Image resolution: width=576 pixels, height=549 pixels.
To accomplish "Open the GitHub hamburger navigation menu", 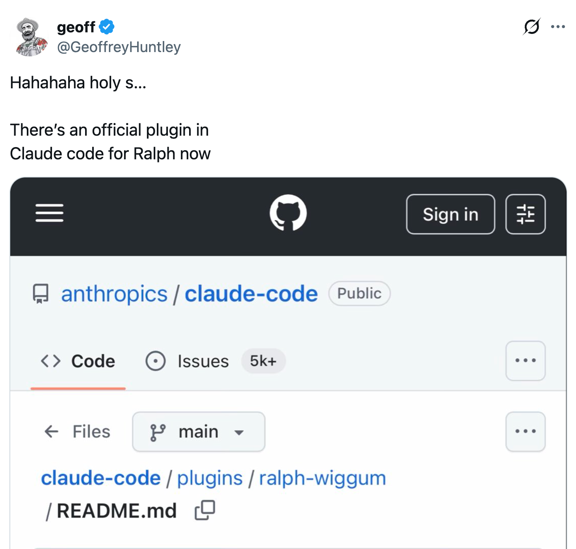I will (49, 214).
